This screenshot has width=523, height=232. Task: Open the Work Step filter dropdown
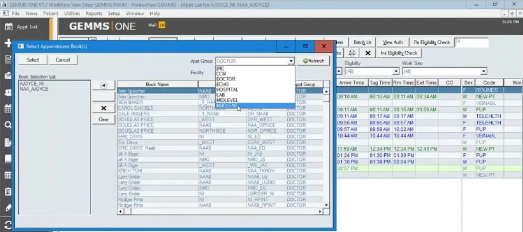click(x=484, y=71)
